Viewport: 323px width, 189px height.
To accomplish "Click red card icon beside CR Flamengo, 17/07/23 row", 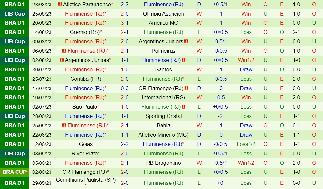I will click(x=186, y=88).
